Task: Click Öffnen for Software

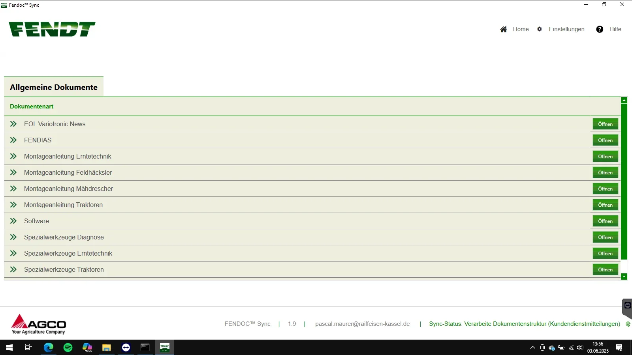Action: pos(605,221)
